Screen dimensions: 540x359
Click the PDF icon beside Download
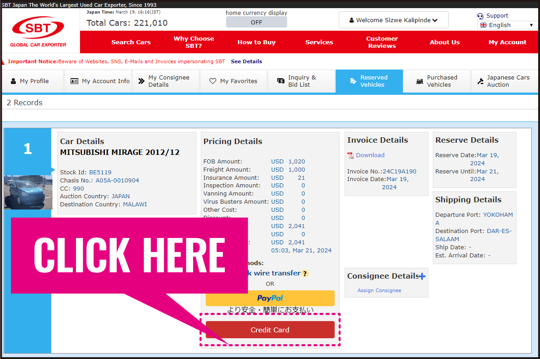351,155
